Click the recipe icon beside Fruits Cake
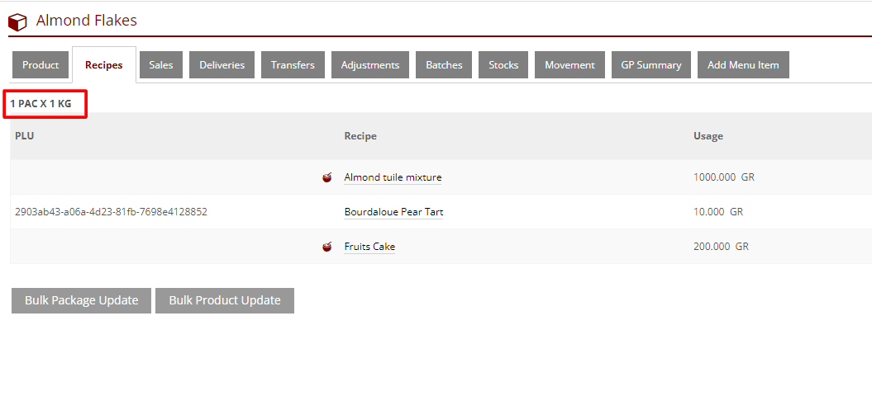 tap(327, 247)
